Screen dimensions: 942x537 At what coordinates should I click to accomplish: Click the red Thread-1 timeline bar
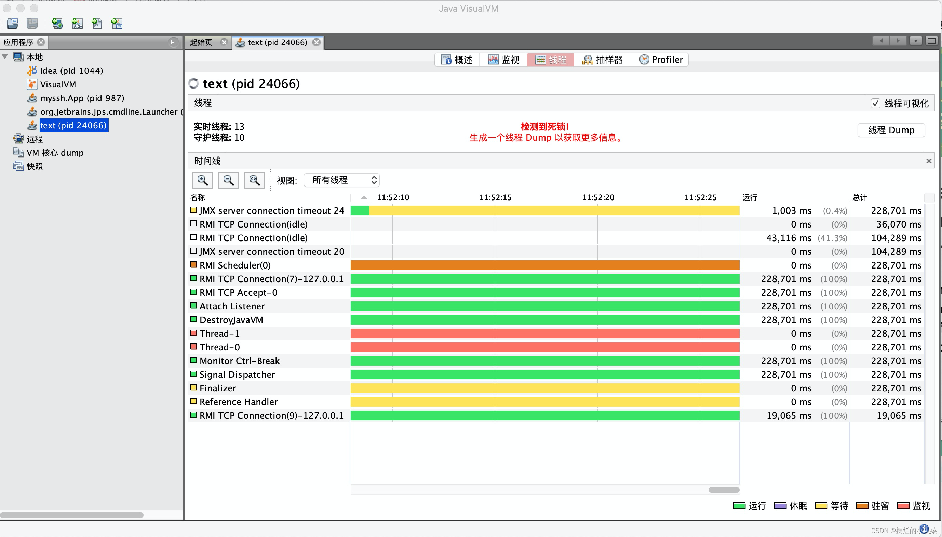tap(544, 333)
